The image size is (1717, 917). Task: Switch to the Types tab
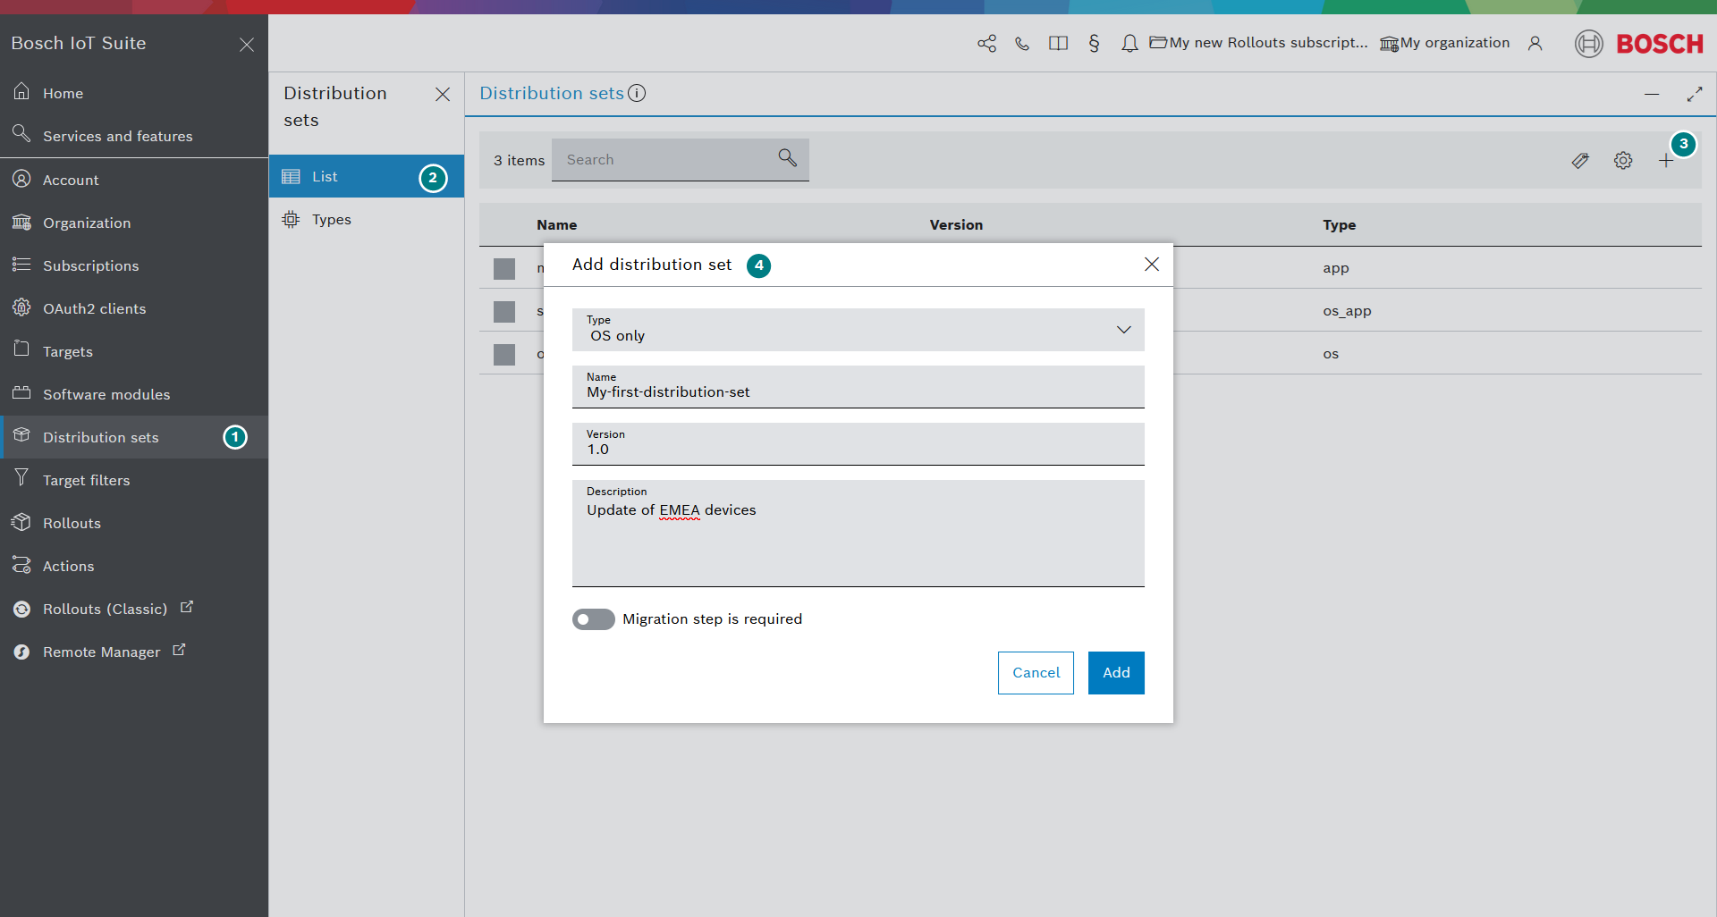pos(331,220)
